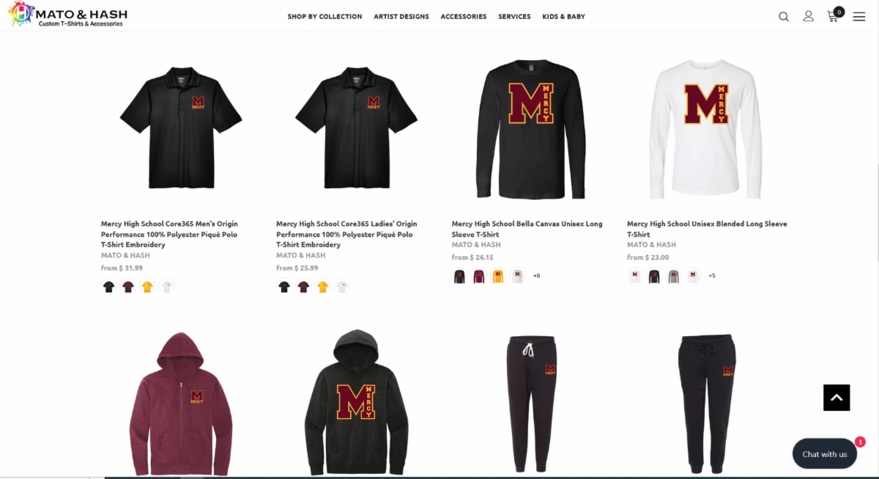This screenshot has width=879, height=479.
Task: Click the back-to-top arrow button
Action: (837, 398)
